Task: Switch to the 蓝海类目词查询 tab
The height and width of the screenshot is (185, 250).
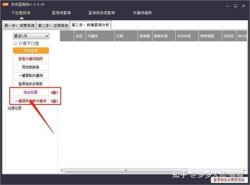Action: (x=101, y=13)
